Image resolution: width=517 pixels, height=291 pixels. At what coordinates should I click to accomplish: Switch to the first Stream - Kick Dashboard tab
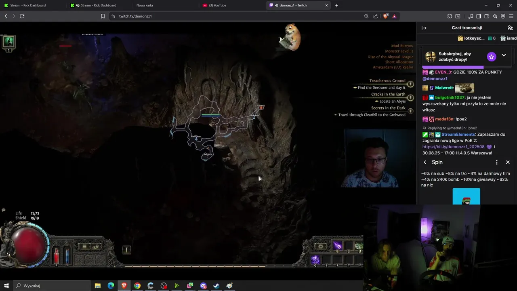click(33, 5)
